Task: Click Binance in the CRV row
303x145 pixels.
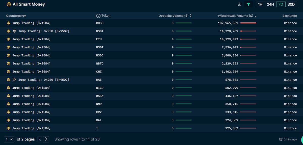Action: tap(290, 112)
